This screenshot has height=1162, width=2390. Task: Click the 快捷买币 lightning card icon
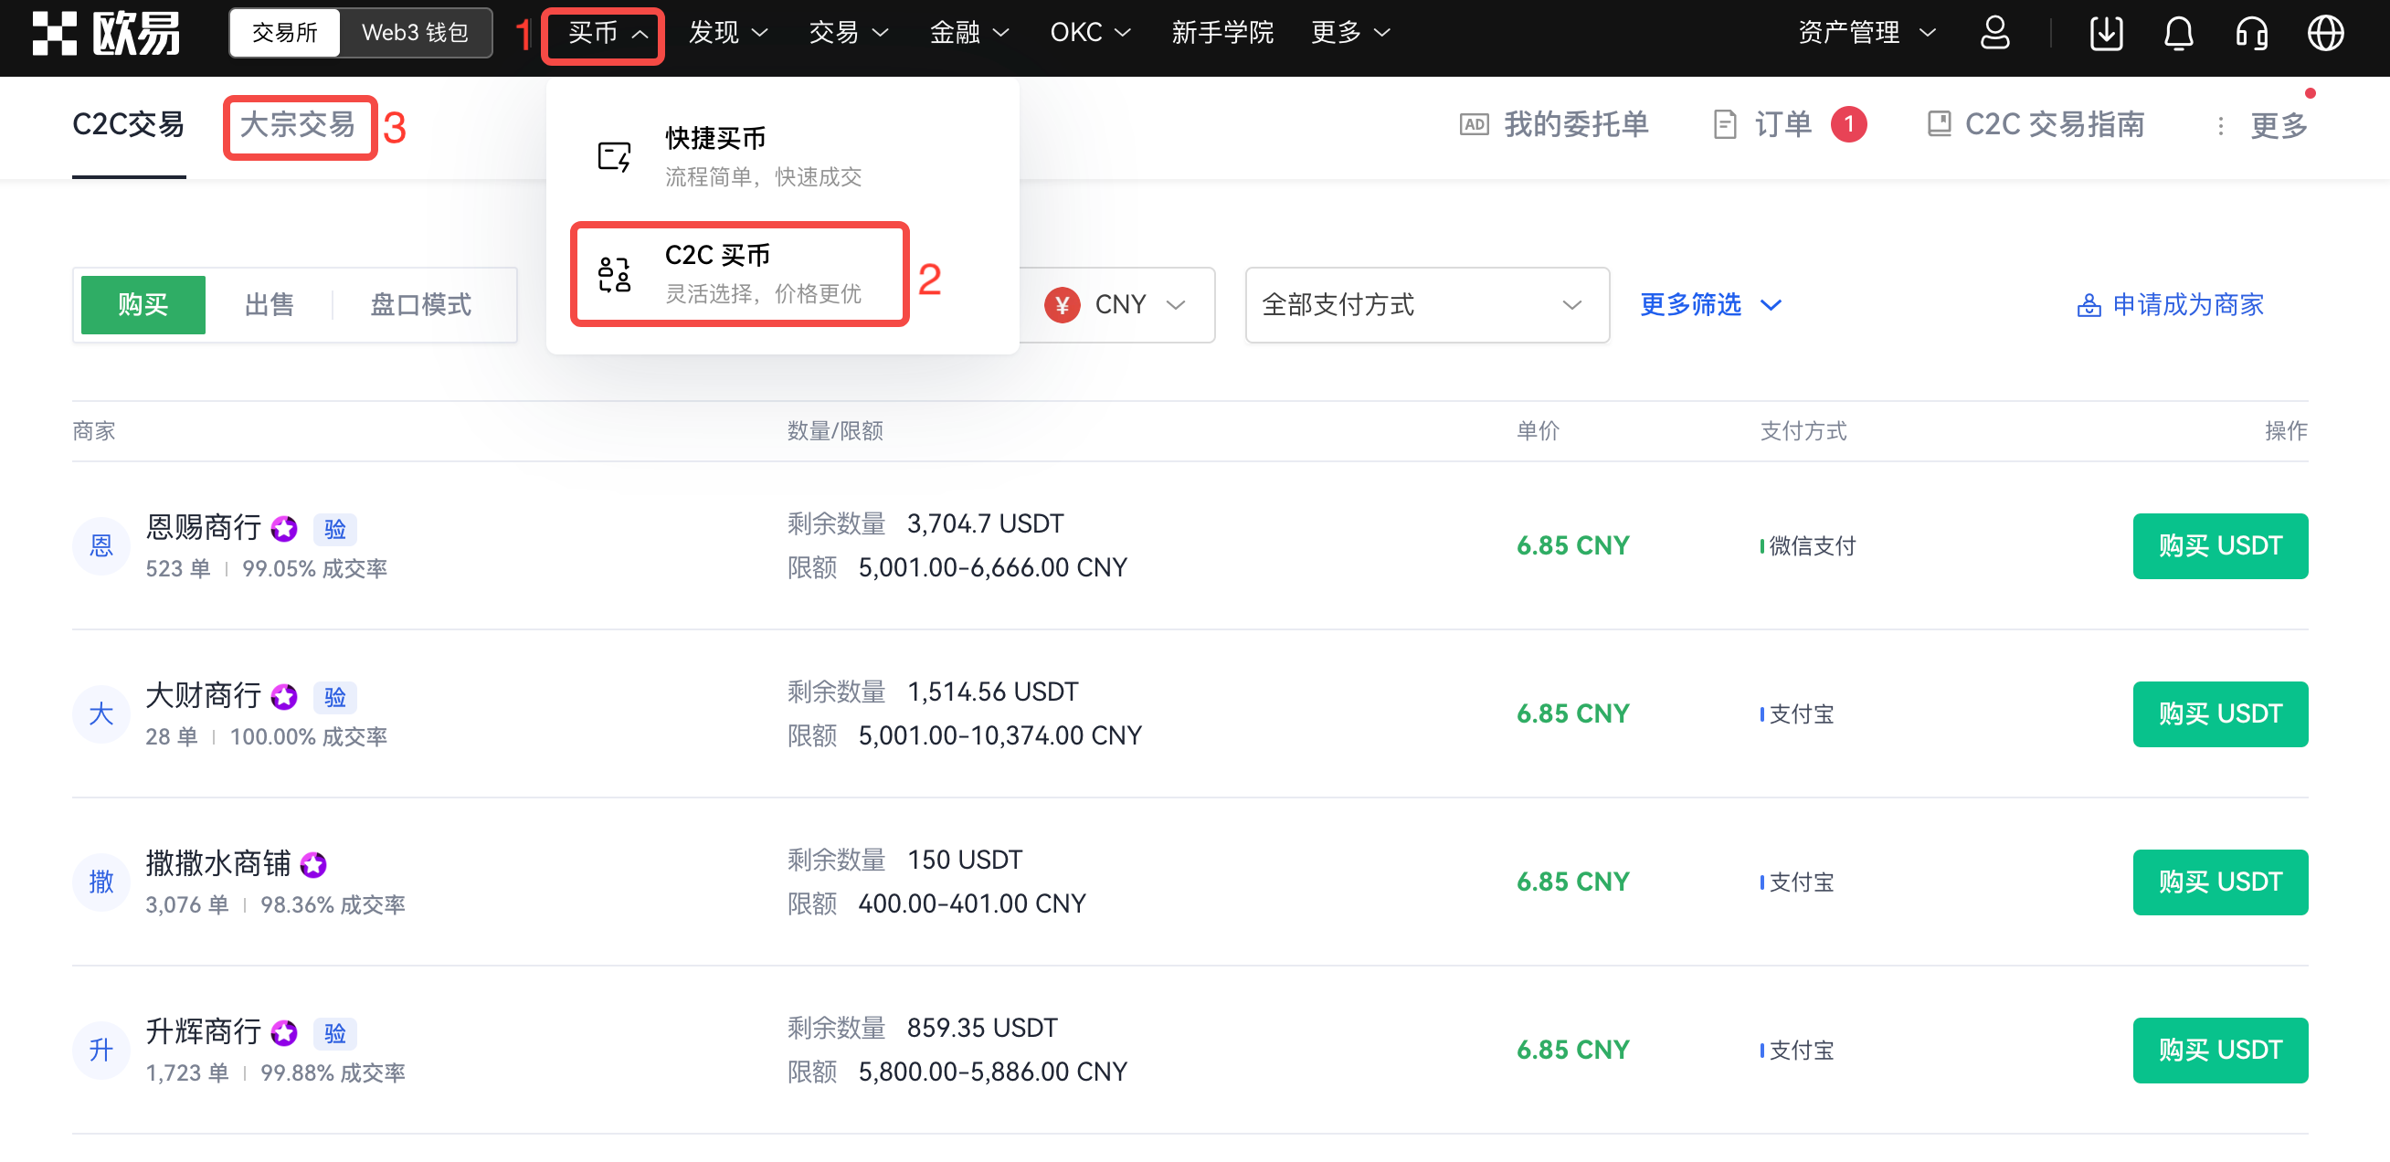pyautogui.click(x=614, y=156)
